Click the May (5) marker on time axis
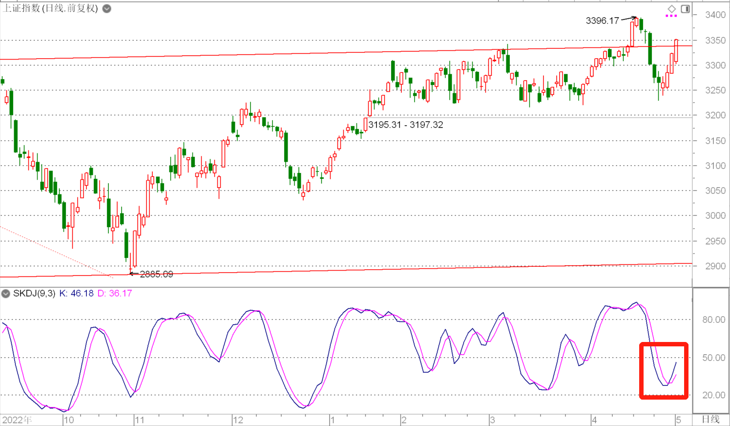Image resolution: width=730 pixels, height=426 pixels. coord(678,420)
